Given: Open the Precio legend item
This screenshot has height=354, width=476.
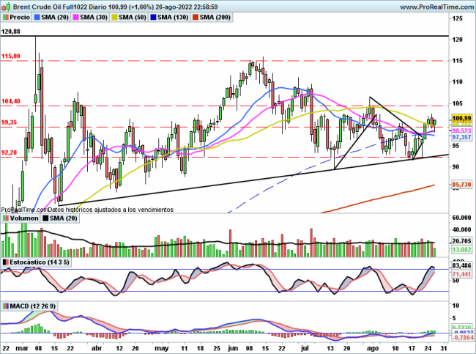Looking at the screenshot, I should pos(21,15).
